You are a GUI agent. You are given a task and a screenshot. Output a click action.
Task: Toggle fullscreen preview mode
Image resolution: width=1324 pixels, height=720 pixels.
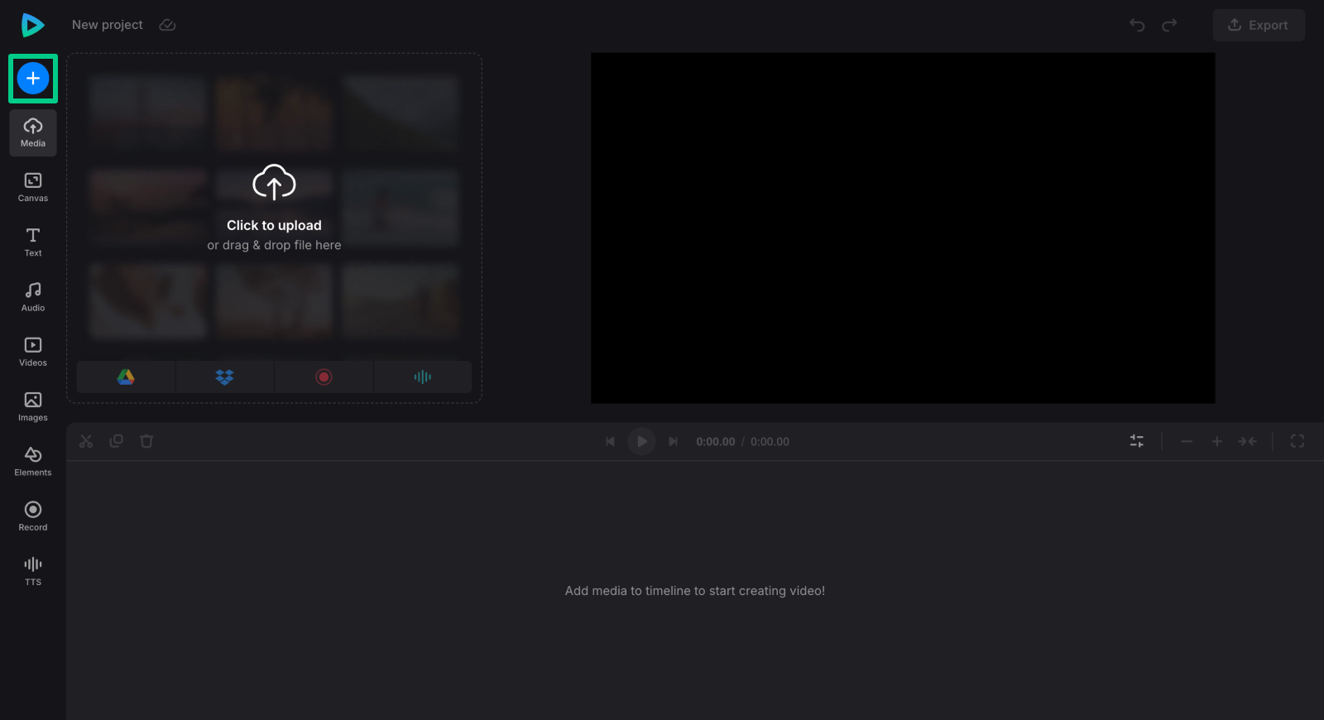click(1298, 442)
